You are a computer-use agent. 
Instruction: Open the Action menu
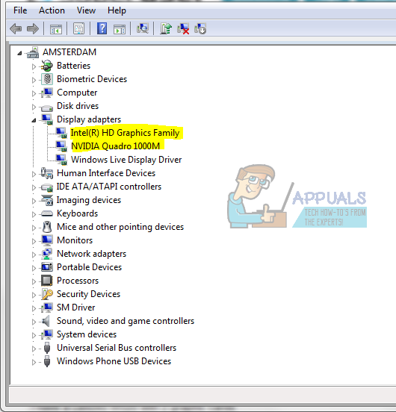52,10
